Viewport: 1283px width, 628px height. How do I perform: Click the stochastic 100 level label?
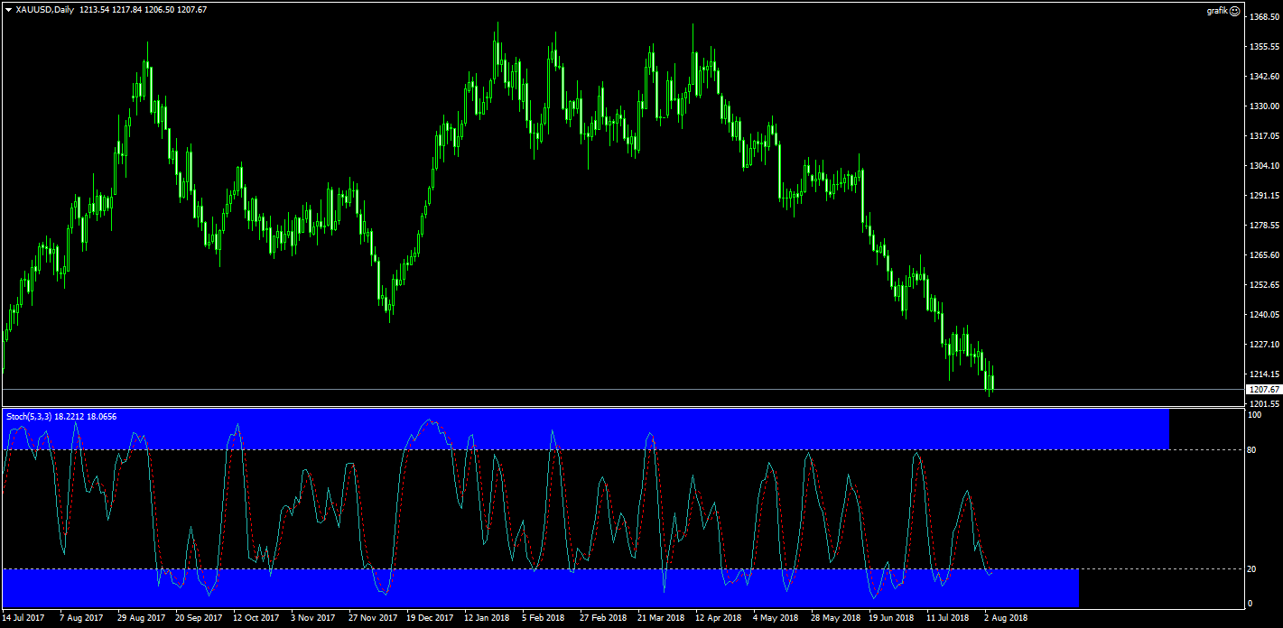(x=1254, y=415)
